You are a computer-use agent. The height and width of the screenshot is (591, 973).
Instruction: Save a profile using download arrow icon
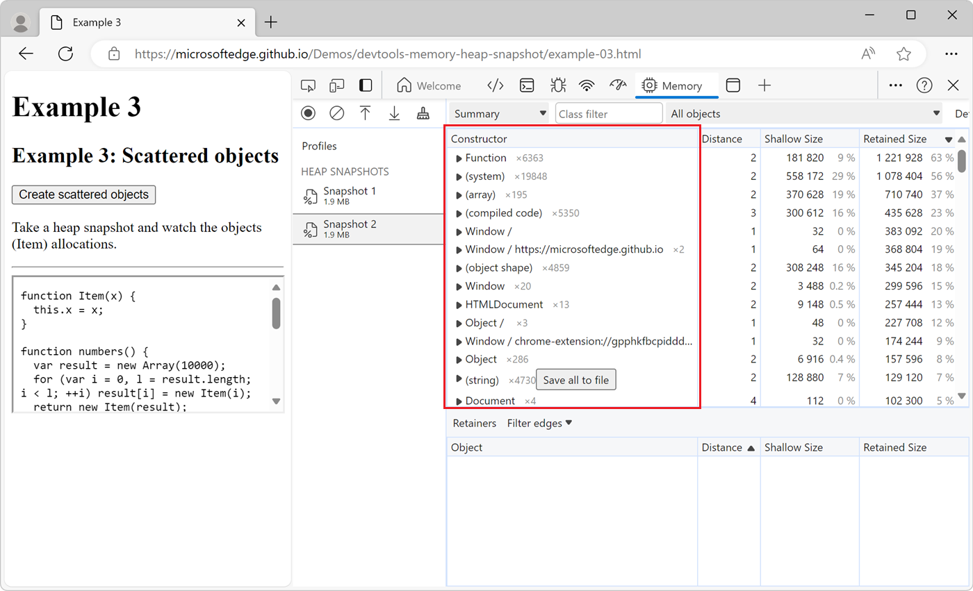pos(394,113)
